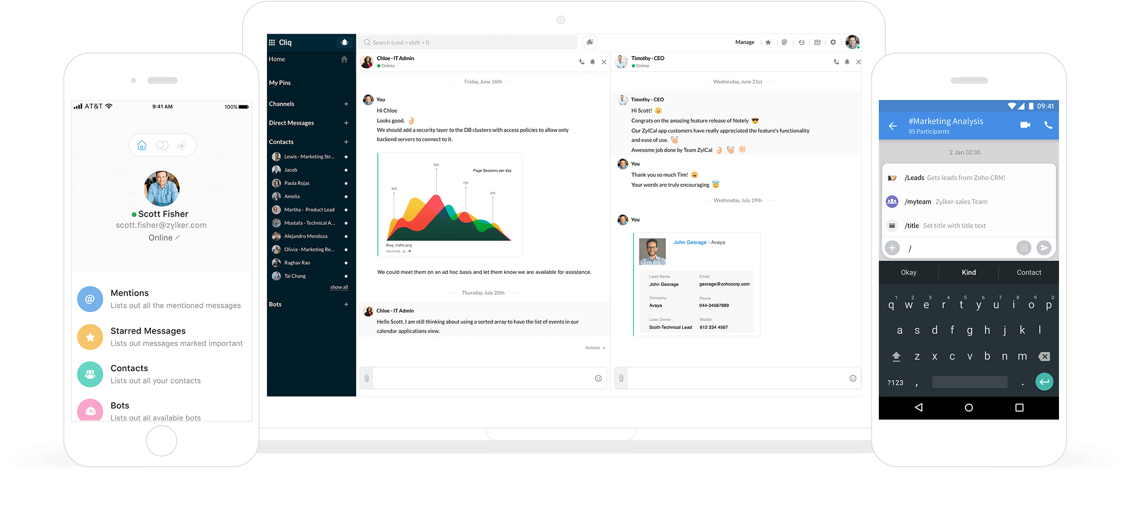Click the notification bell beside Cliq logo
1131x516 pixels.
345,43
